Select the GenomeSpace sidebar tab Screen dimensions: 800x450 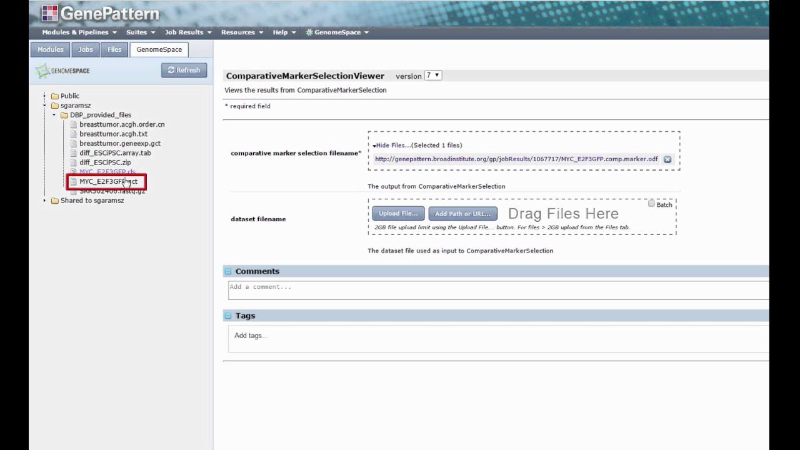(x=159, y=49)
